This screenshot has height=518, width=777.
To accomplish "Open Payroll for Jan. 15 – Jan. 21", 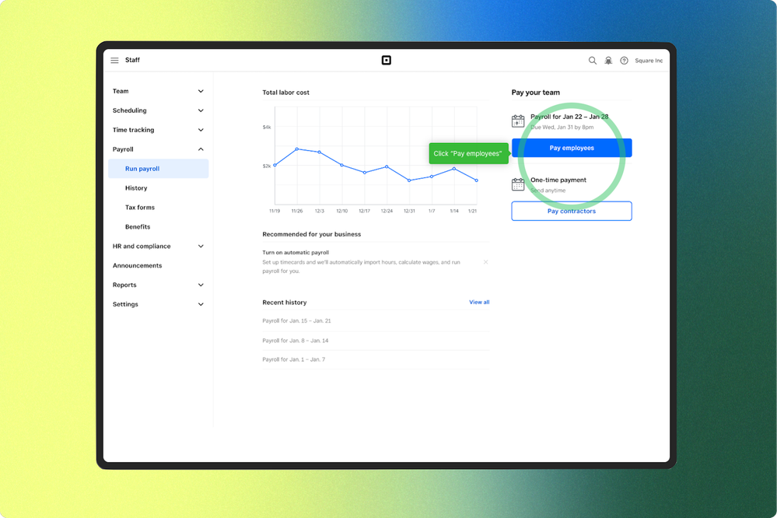I will pyautogui.click(x=296, y=320).
